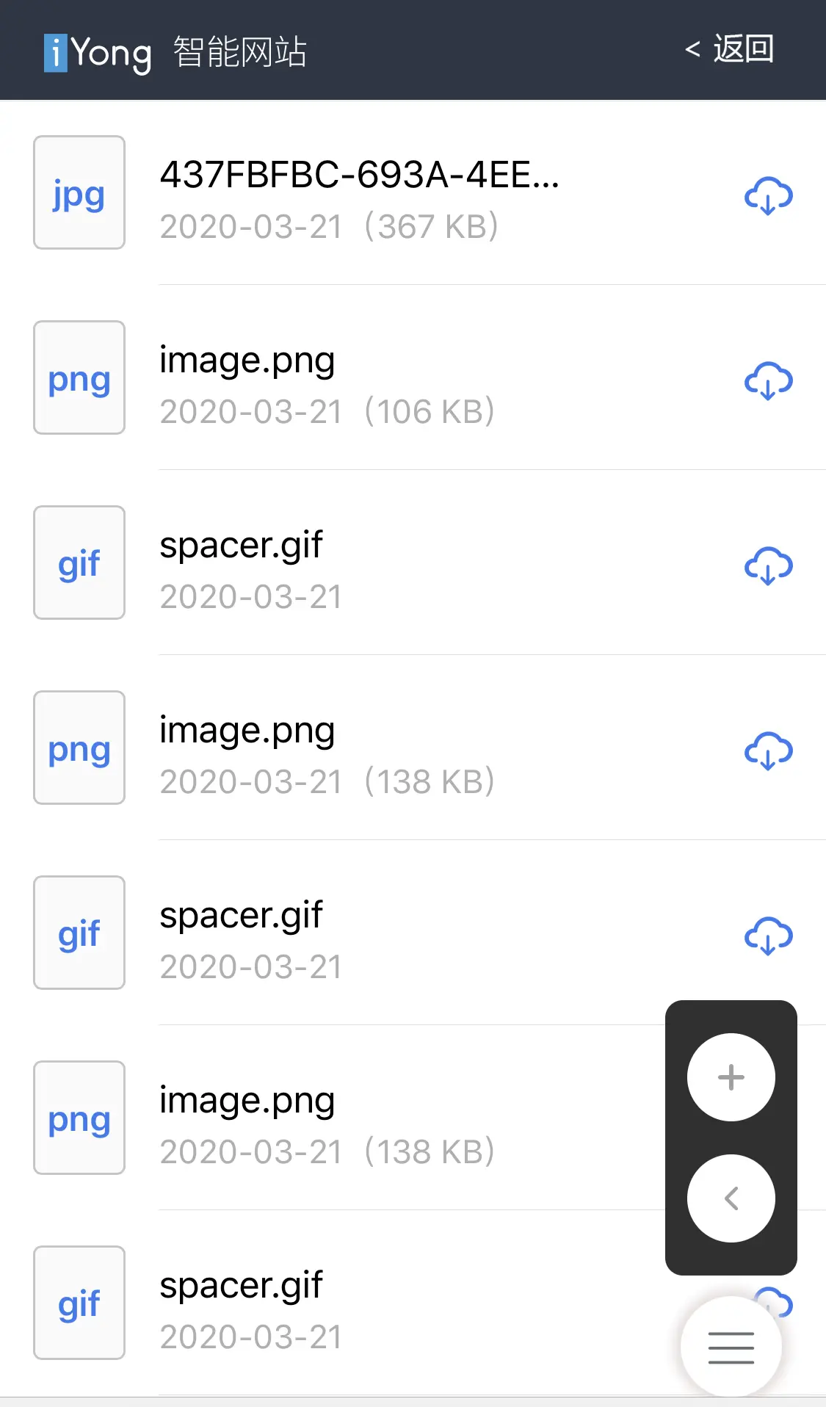Select the spacer.gif file entry at bottom
This screenshot has width=826, height=1407.
click(242, 1284)
